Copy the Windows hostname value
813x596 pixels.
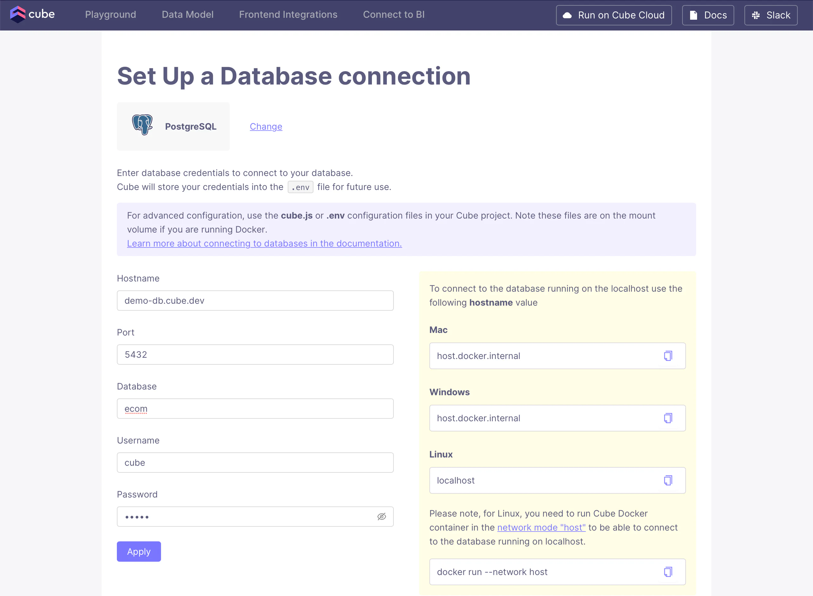(x=668, y=418)
